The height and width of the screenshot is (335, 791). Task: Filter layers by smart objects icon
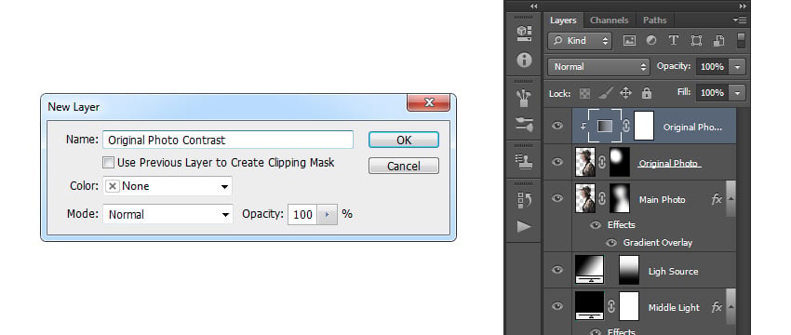click(718, 41)
